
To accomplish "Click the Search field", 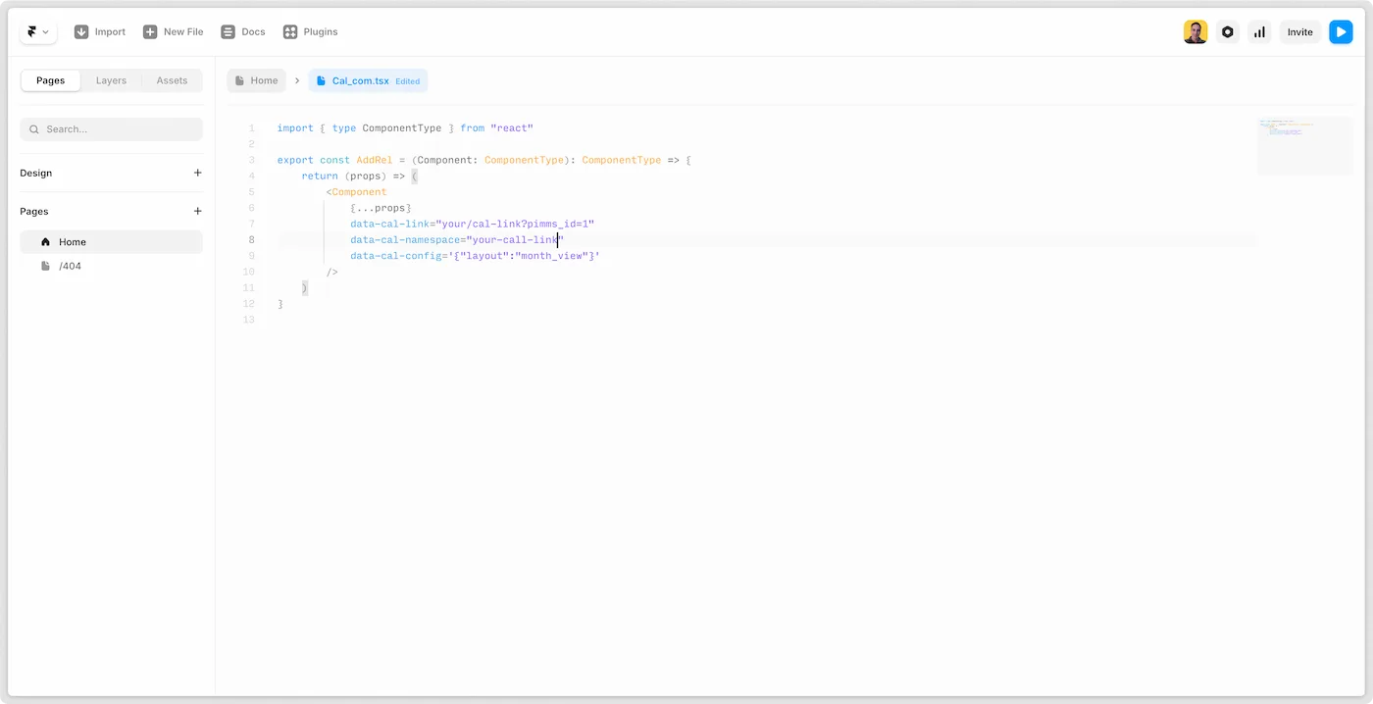I will tap(111, 128).
